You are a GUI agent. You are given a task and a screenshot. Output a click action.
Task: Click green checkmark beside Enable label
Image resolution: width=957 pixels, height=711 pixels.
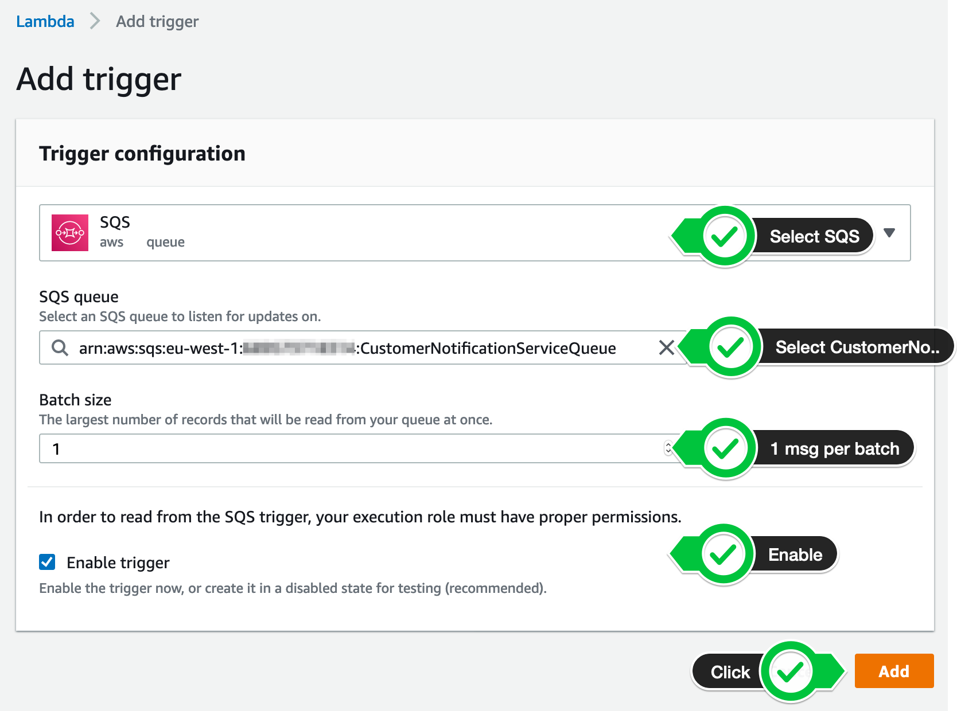pyautogui.click(x=723, y=554)
